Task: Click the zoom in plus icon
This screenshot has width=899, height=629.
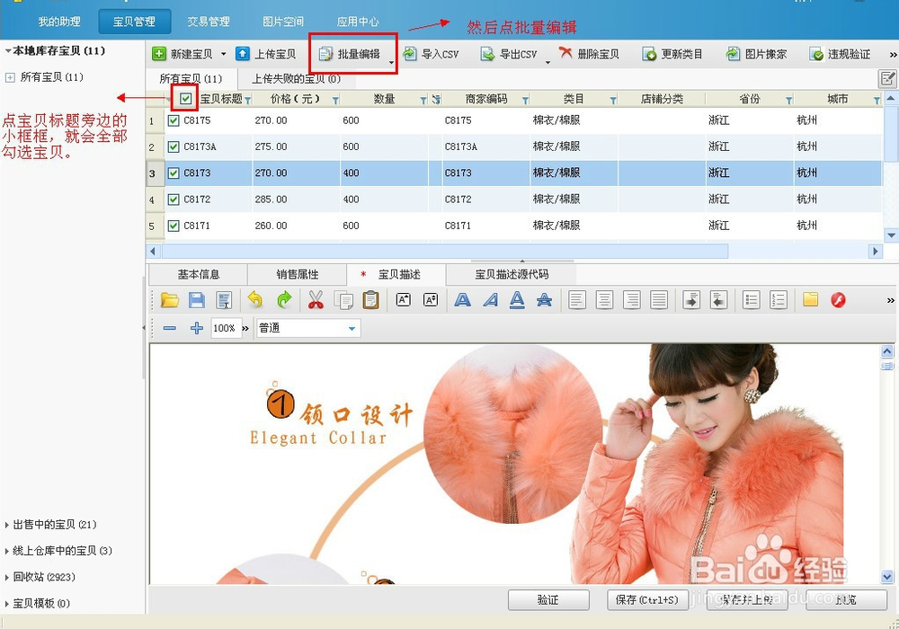Action: 197,328
